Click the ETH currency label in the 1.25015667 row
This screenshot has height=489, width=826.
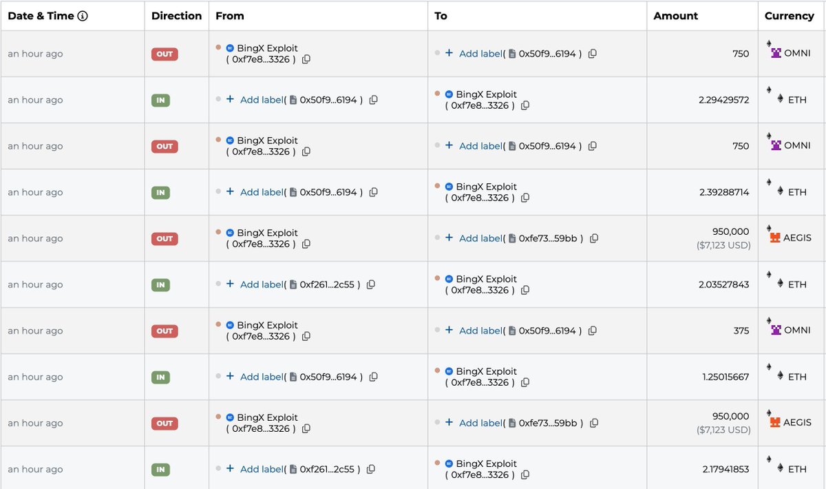797,377
